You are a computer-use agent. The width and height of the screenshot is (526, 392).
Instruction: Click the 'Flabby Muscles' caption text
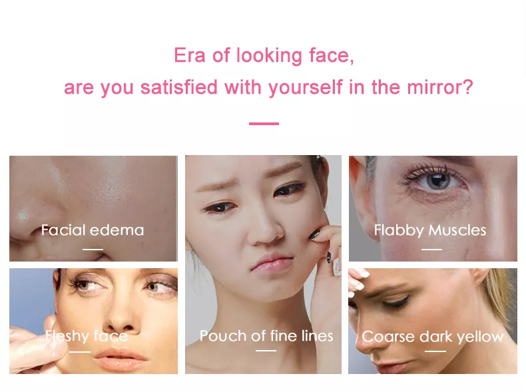click(x=430, y=231)
